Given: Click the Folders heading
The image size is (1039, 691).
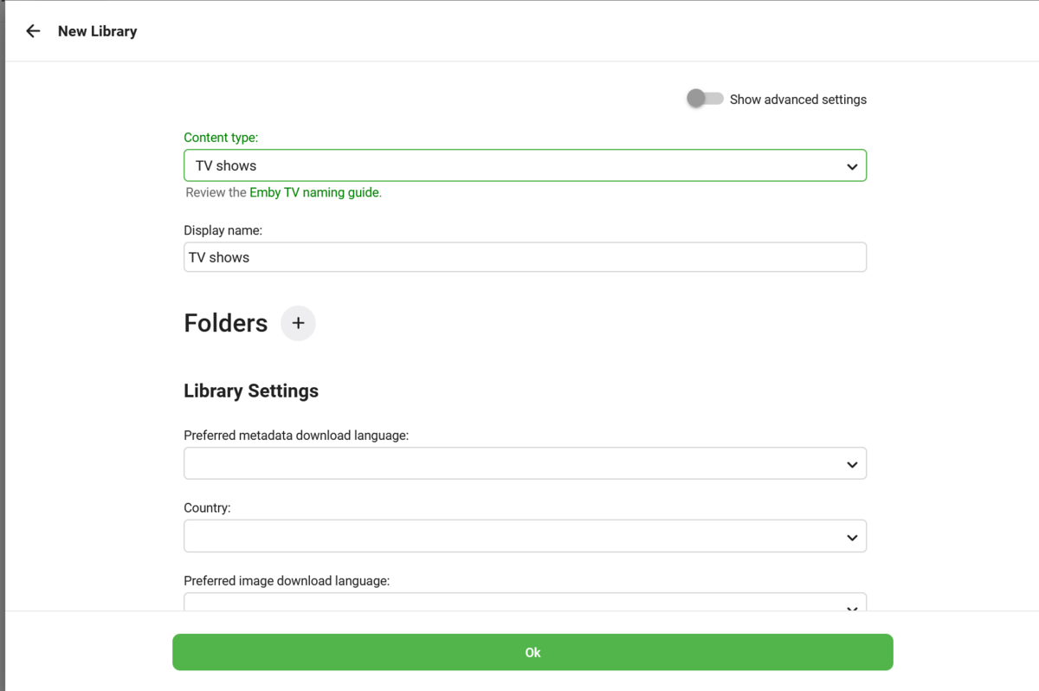Looking at the screenshot, I should [225, 323].
